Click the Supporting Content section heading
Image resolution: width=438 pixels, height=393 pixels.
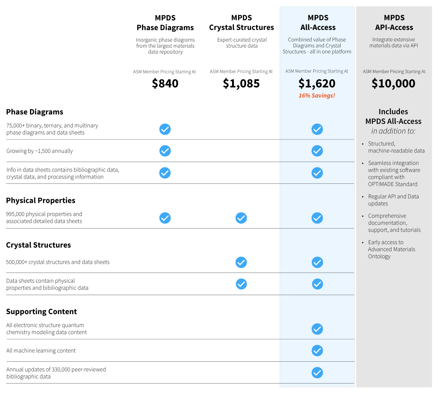tap(41, 312)
